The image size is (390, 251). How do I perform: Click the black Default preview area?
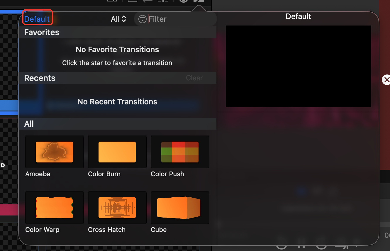click(299, 66)
